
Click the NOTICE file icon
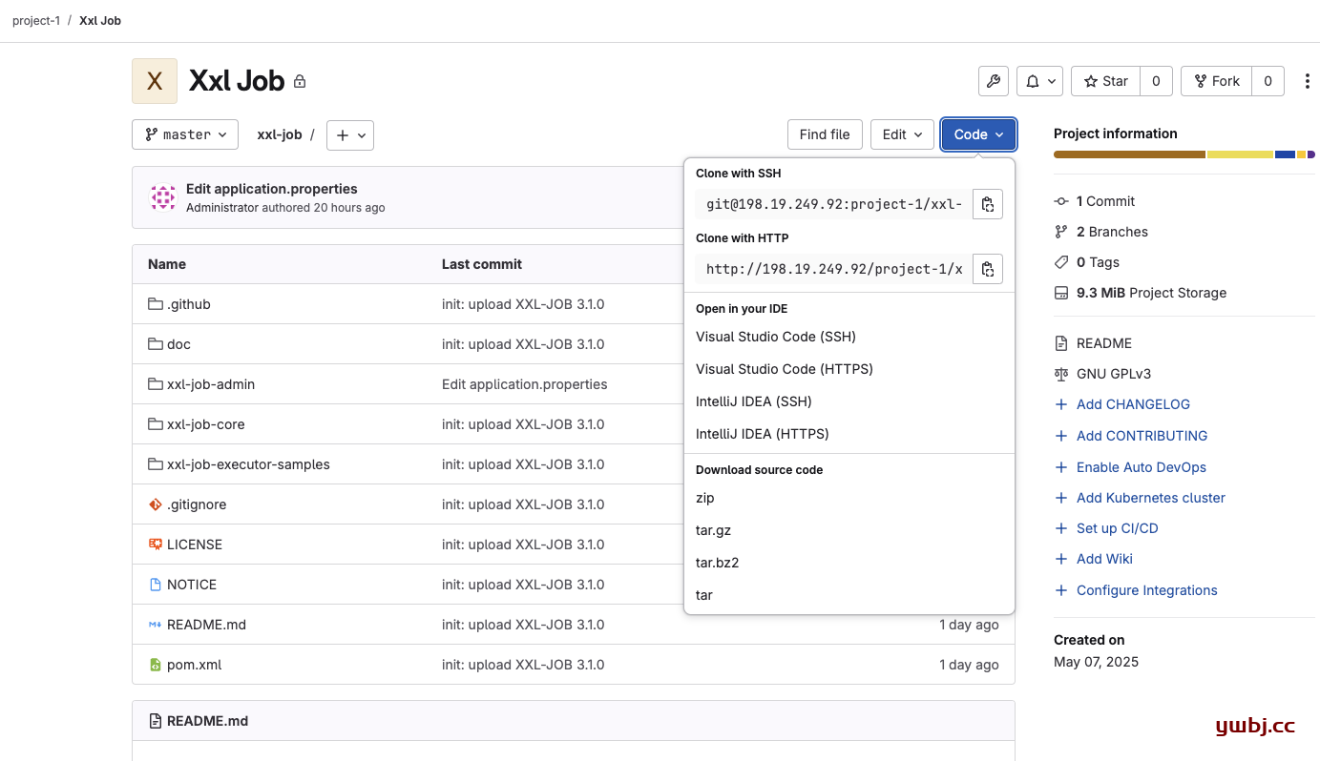click(x=156, y=585)
